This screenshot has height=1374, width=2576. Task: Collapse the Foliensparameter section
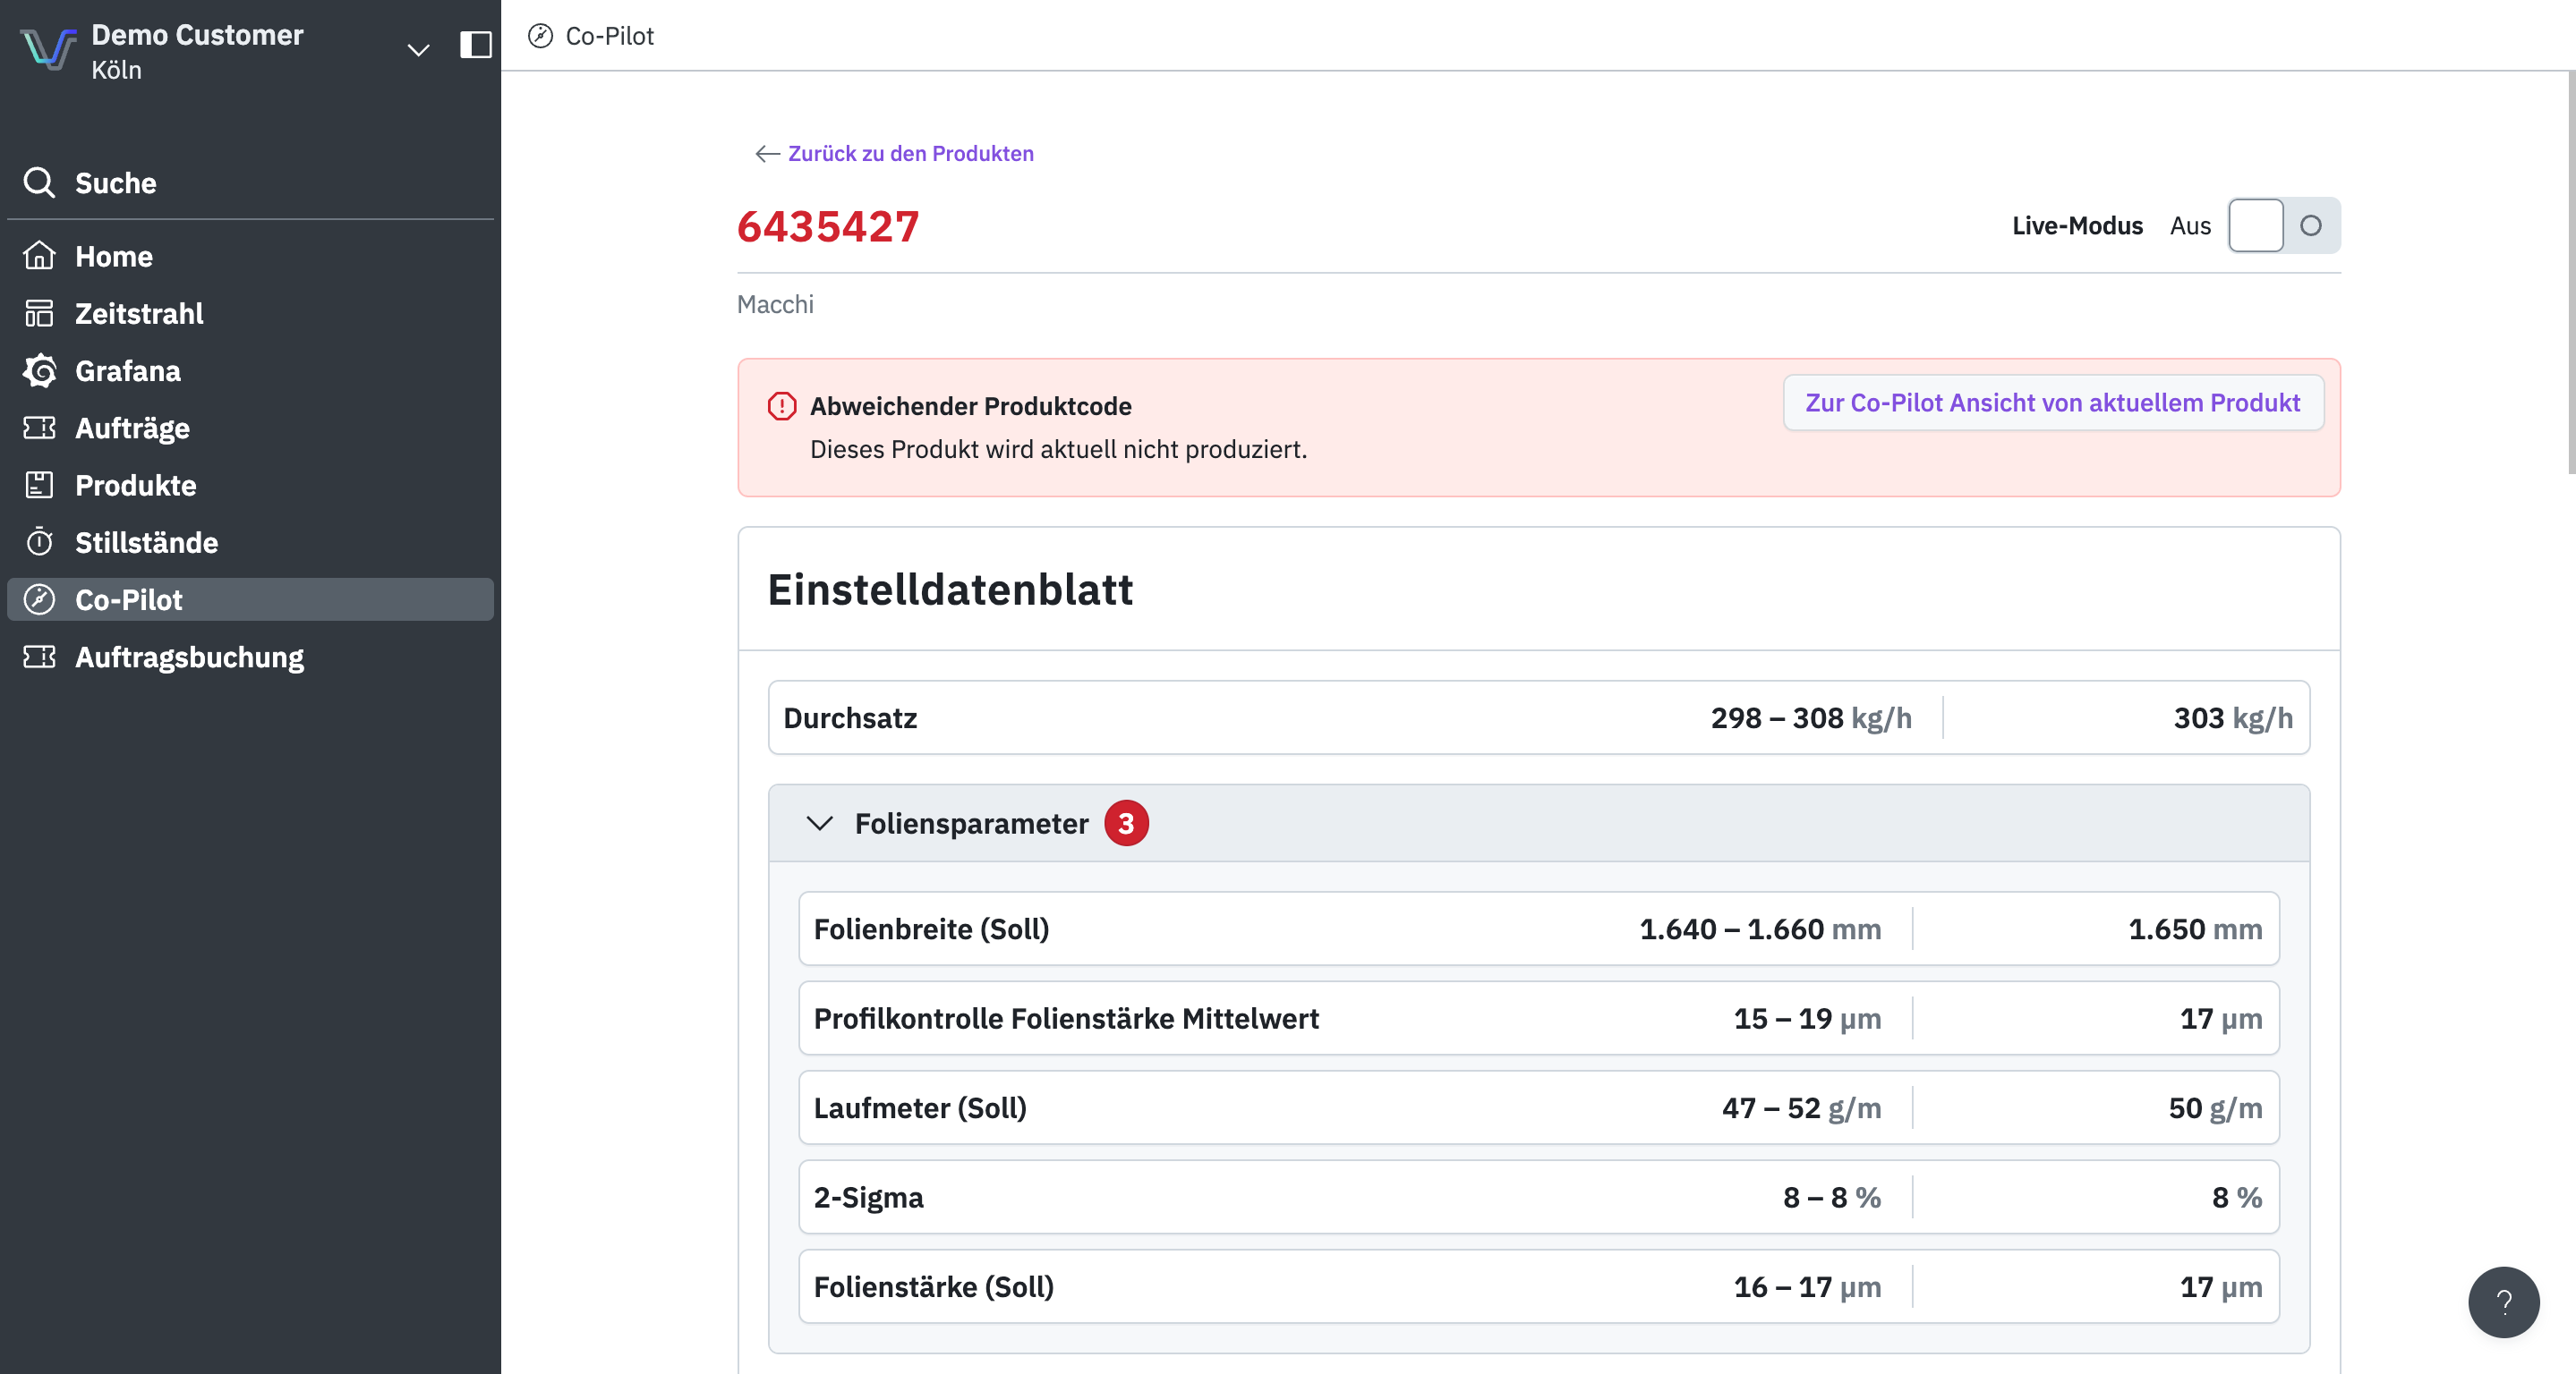pos(819,823)
